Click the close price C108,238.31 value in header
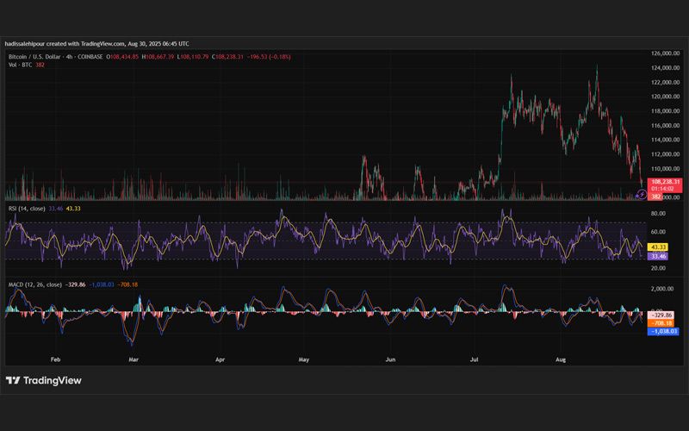 227,57
